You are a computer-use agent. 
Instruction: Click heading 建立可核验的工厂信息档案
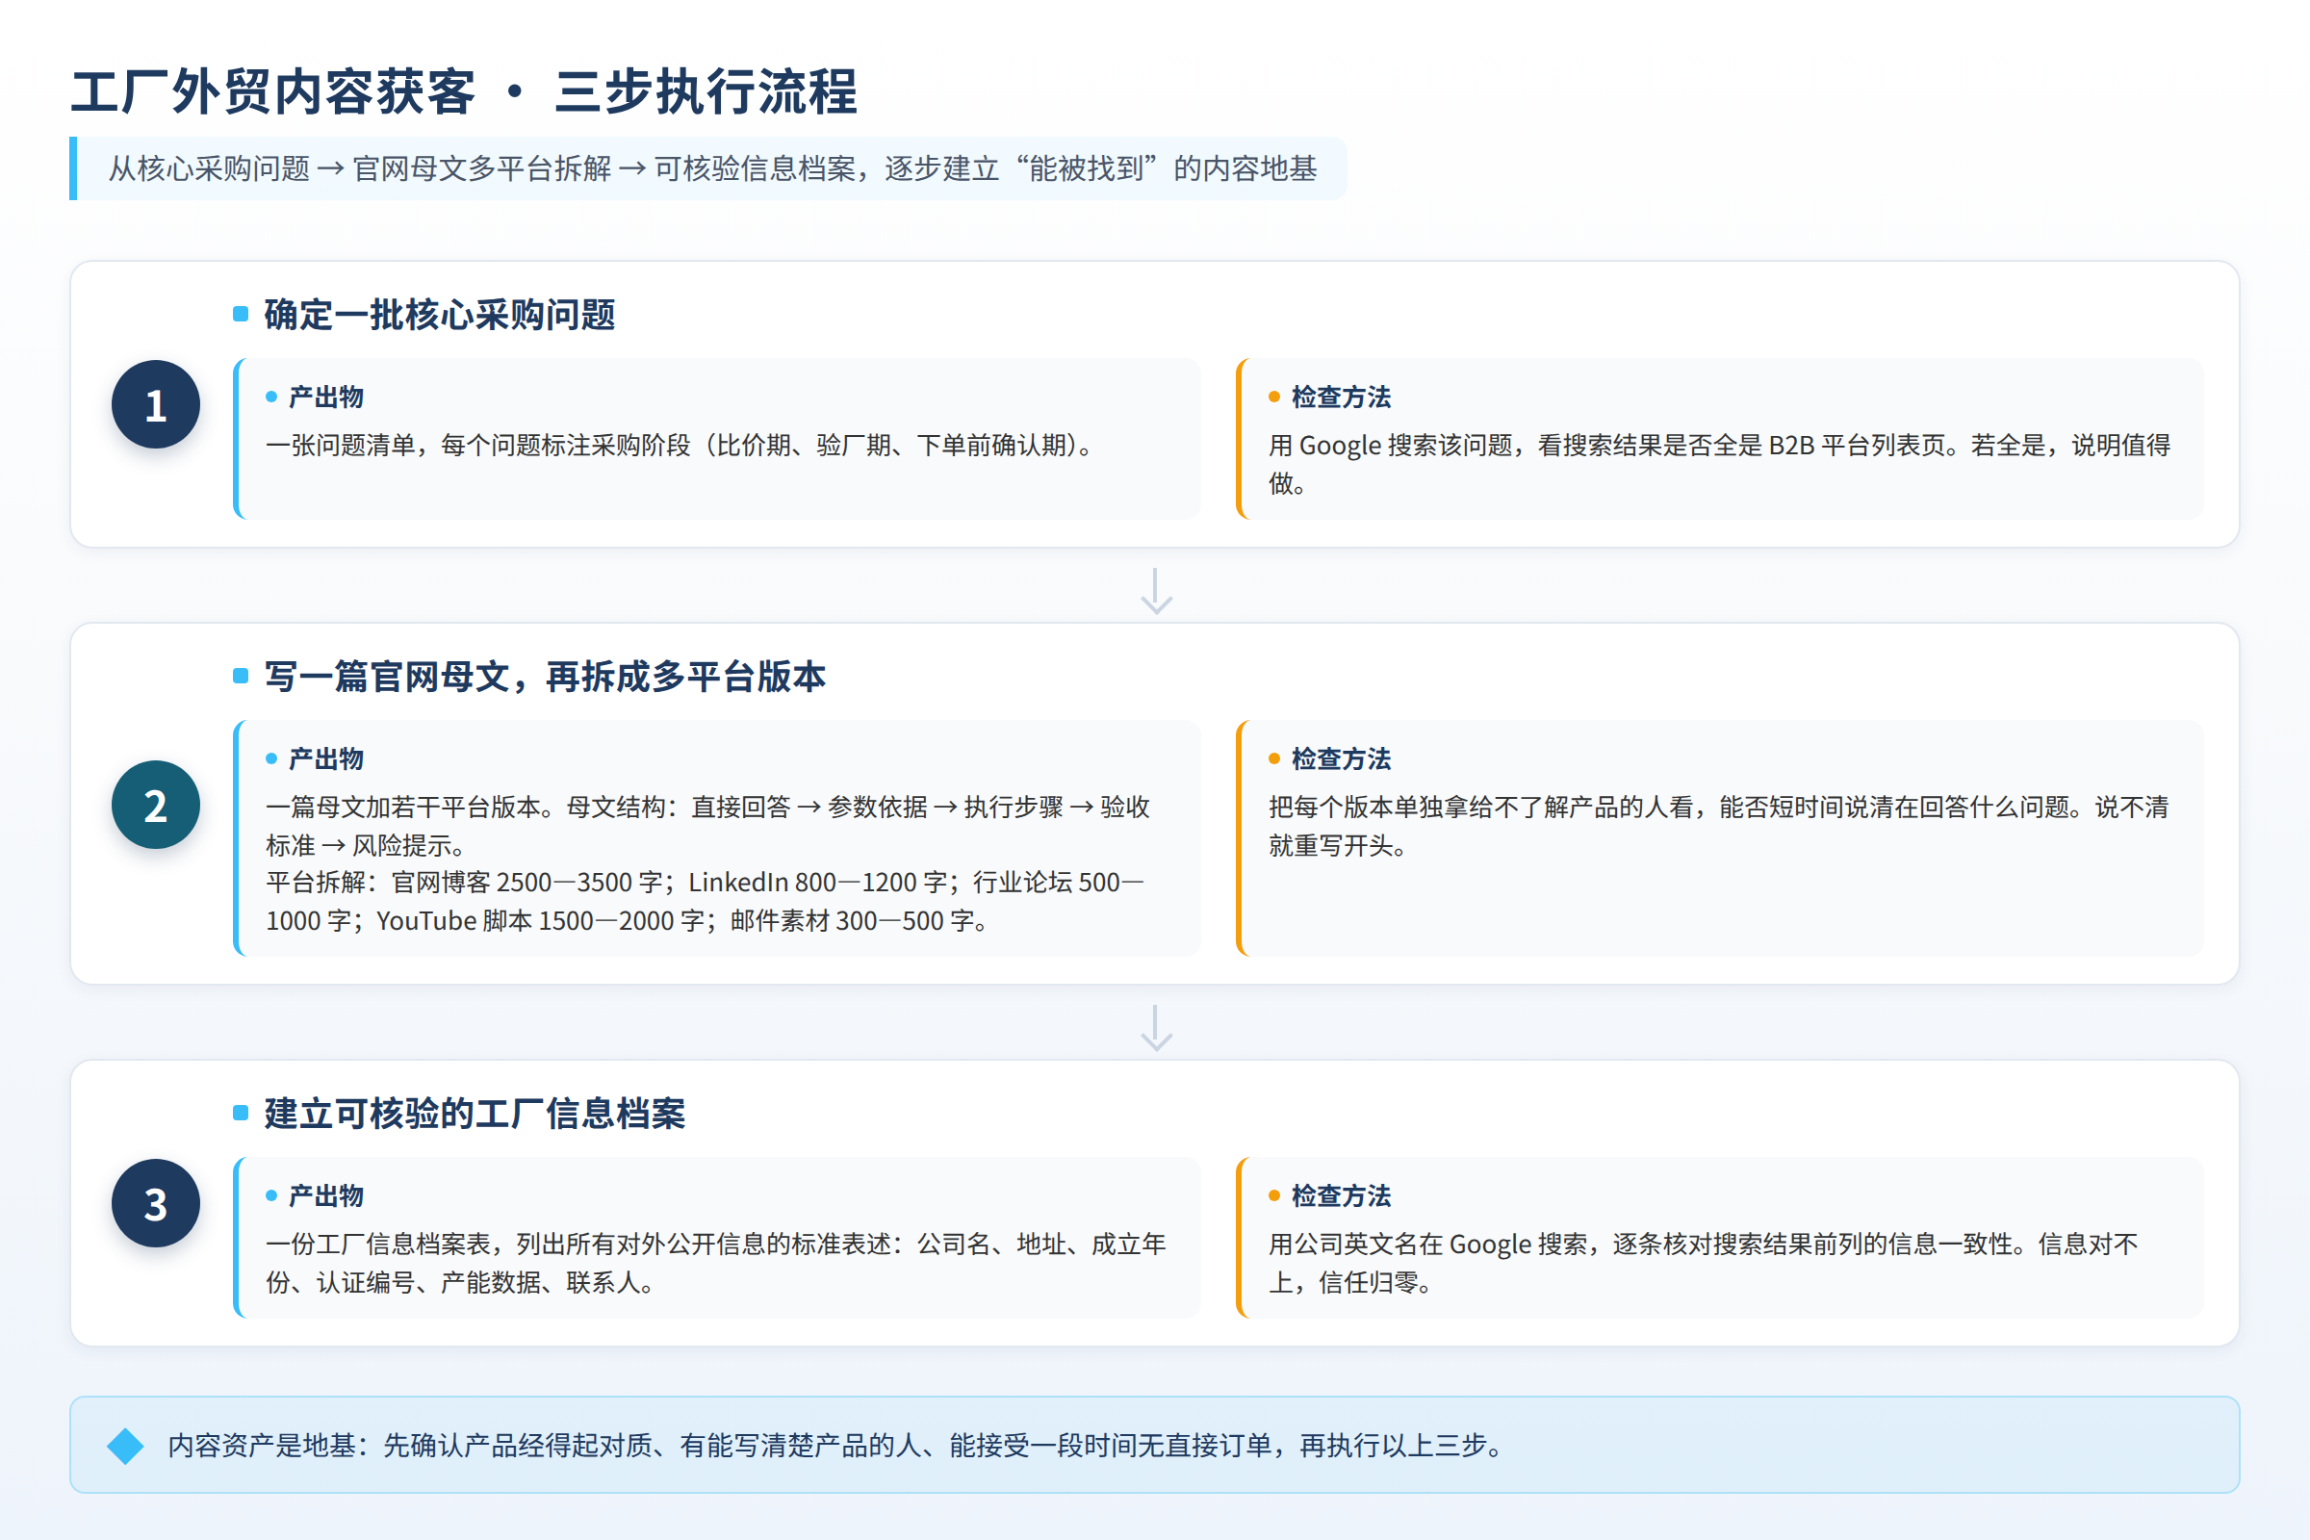475,1114
